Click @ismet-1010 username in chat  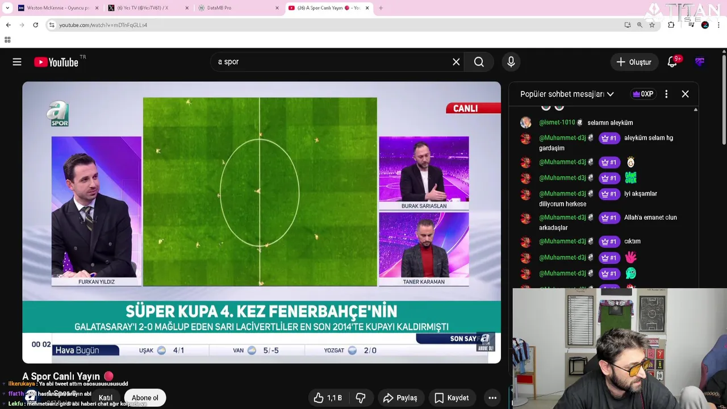click(557, 123)
